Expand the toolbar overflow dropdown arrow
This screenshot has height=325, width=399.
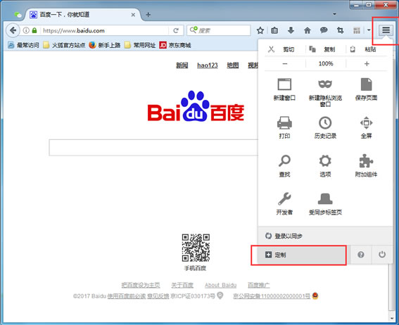point(369,30)
